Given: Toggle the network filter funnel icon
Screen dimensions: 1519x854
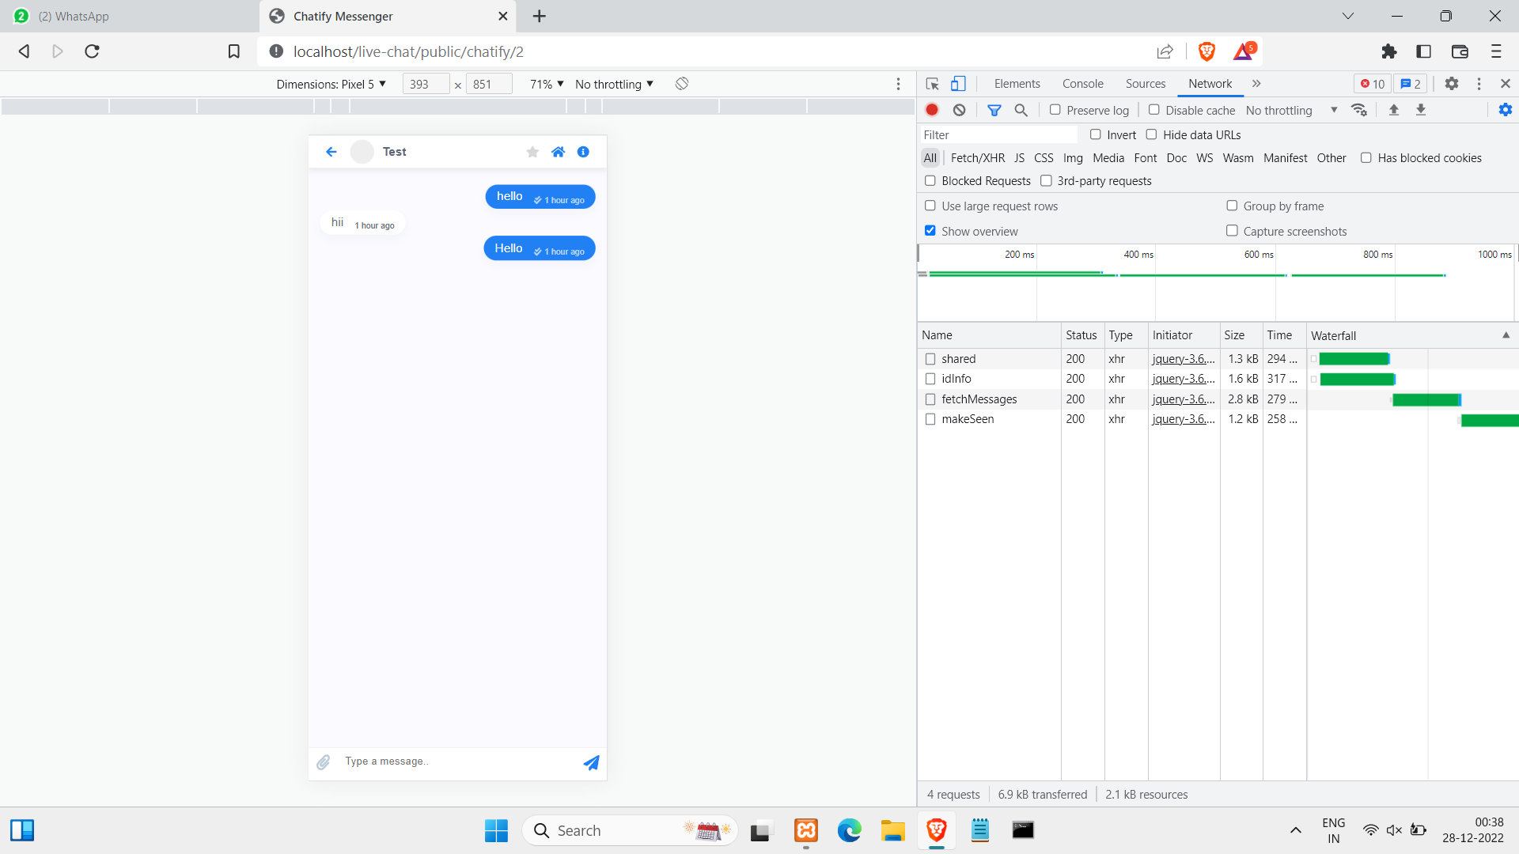Looking at the screenshot, I should coord(994,110).
